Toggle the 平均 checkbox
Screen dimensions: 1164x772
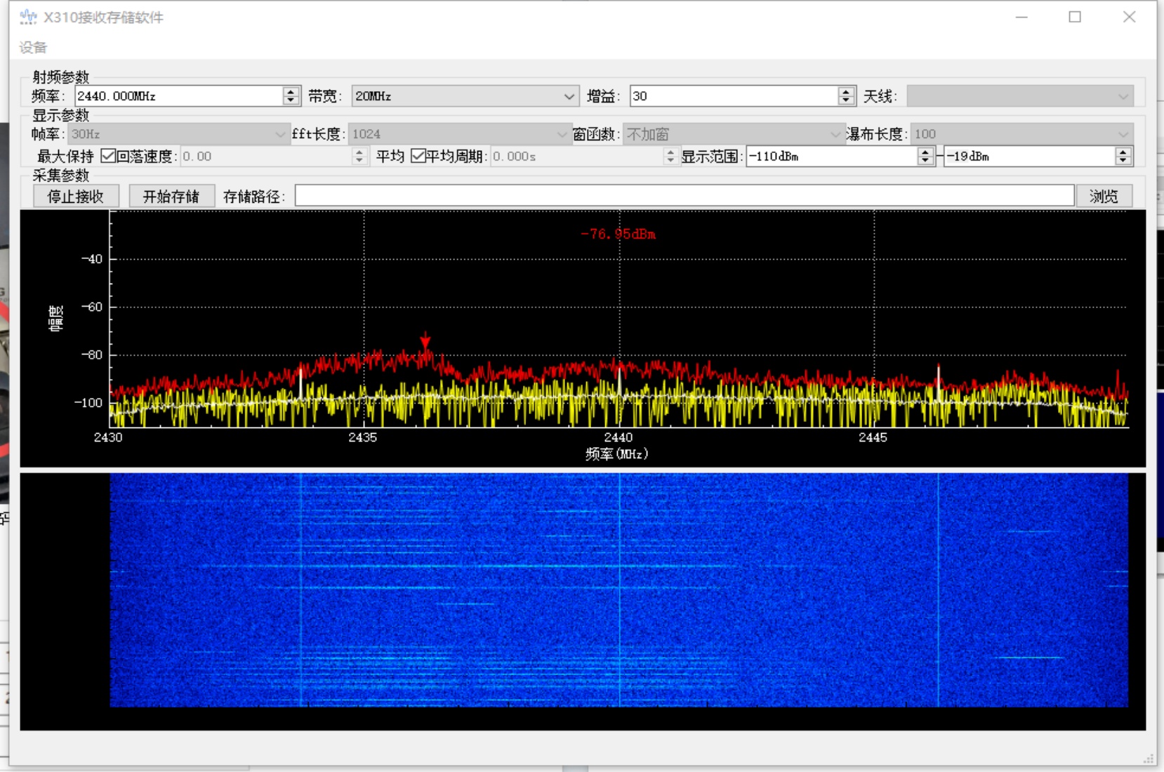click(x=418, y=156)
